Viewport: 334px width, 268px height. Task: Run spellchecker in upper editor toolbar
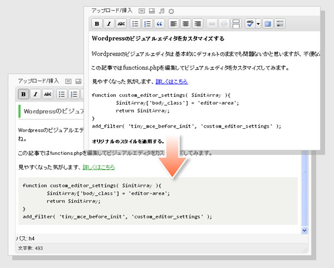point(250,23)
